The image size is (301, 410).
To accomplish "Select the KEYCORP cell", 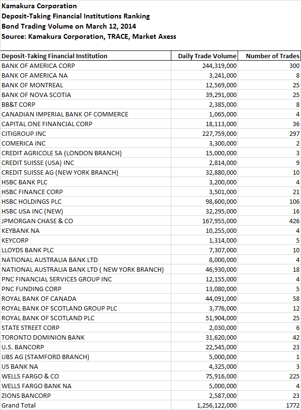I will pyautogui.click(x=86, y=240).
